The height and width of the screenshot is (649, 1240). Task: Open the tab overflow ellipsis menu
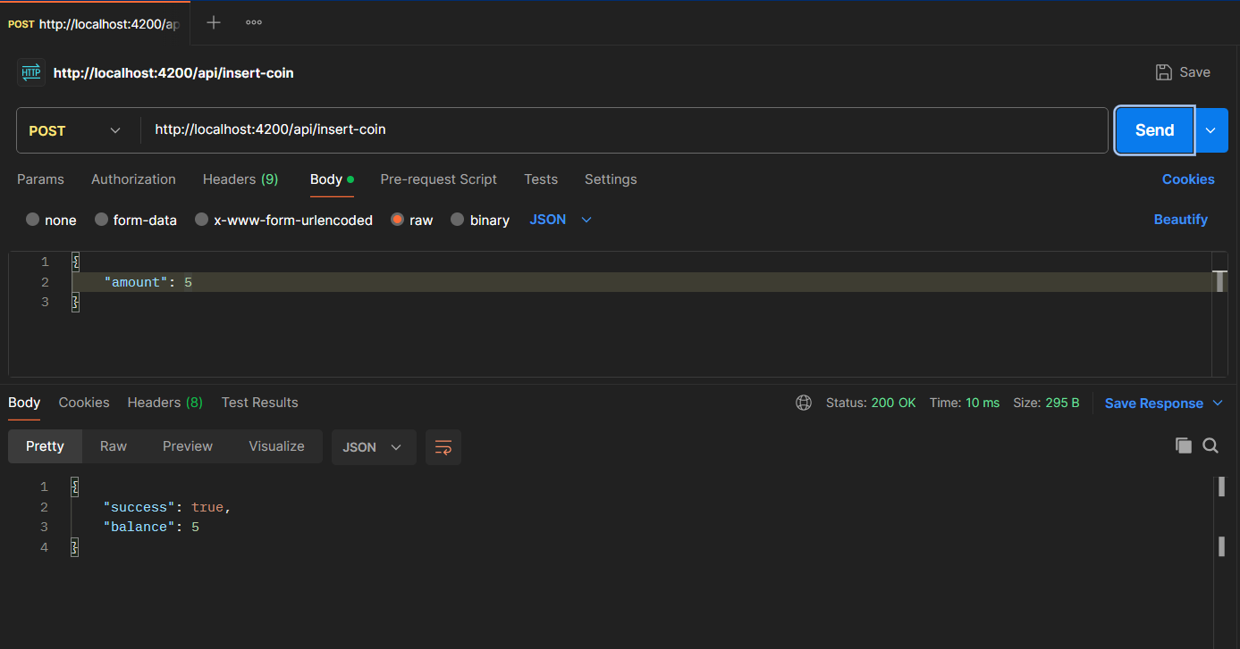point(254,23)
